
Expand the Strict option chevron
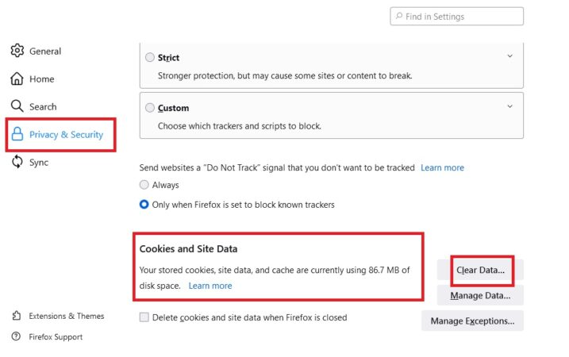509,56
